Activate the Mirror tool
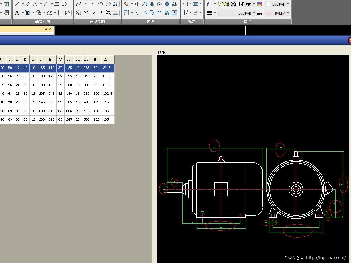Viewport: 351px width, 263px height. pyautogui.click(x=152, y=4)
